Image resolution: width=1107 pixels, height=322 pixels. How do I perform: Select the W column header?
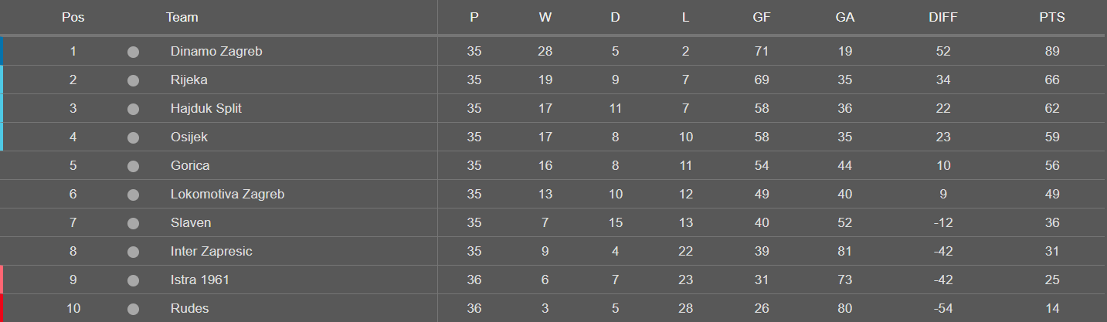545,17
